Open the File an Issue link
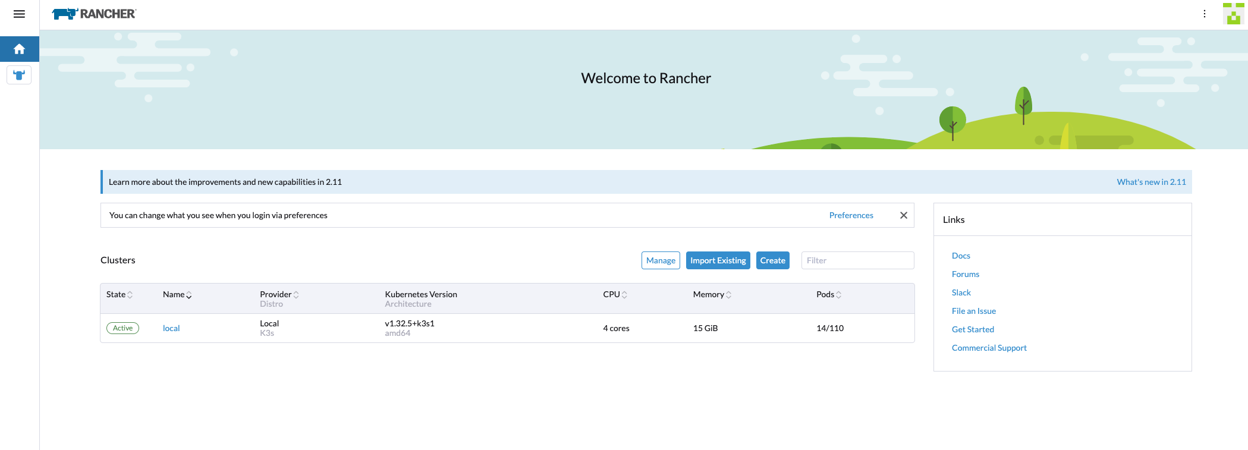1248x450 pixels. click(974, 311)
